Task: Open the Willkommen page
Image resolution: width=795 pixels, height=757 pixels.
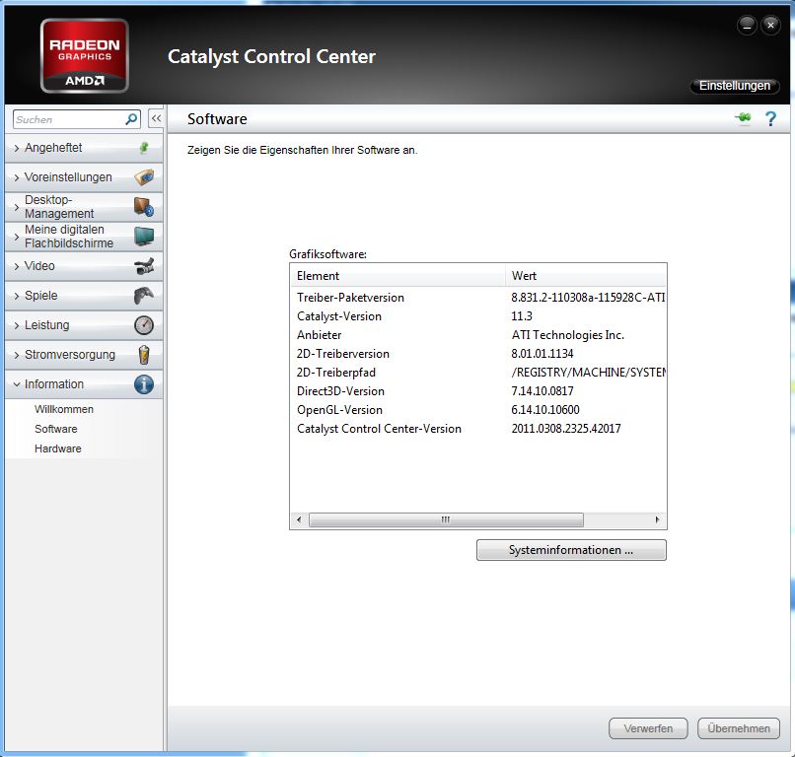Action: [x=64, y=409]
